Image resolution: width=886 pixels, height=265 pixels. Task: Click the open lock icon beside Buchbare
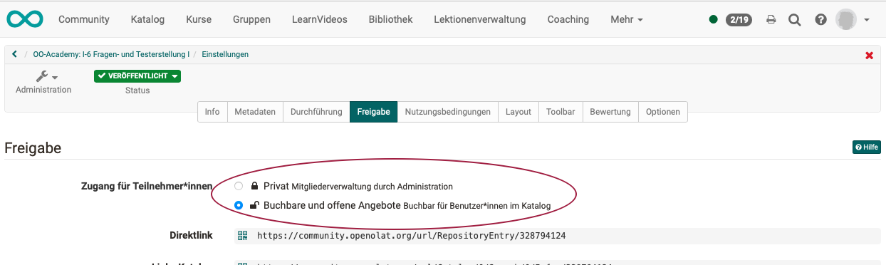tap(254, 206)
